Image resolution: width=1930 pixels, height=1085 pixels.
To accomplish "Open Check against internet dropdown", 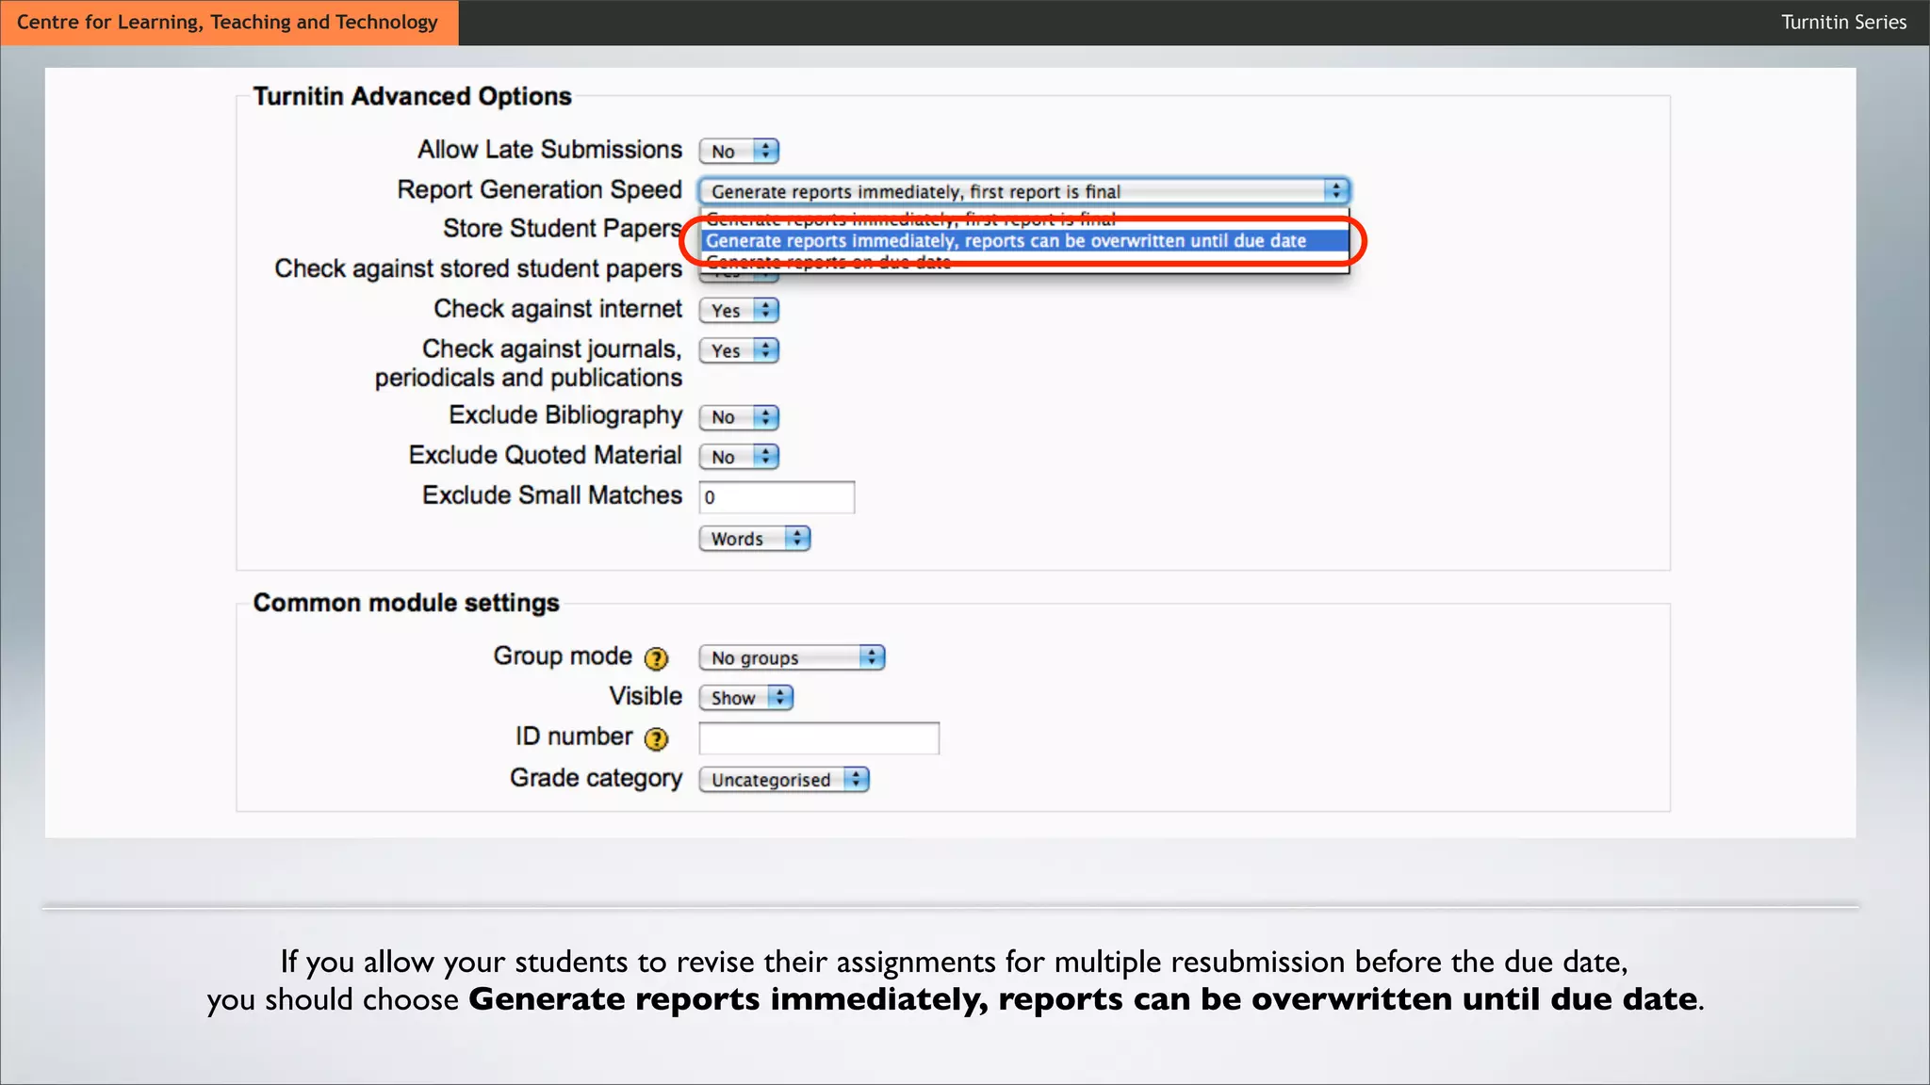I will pyautogui.click(x=739, y=310).
